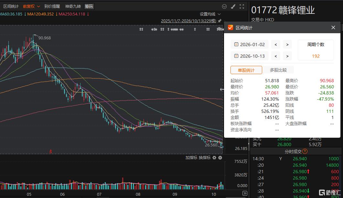
Task: Select the paintbrush drawing tool icon
Action: pyautogui.click(x=233, y=6)
